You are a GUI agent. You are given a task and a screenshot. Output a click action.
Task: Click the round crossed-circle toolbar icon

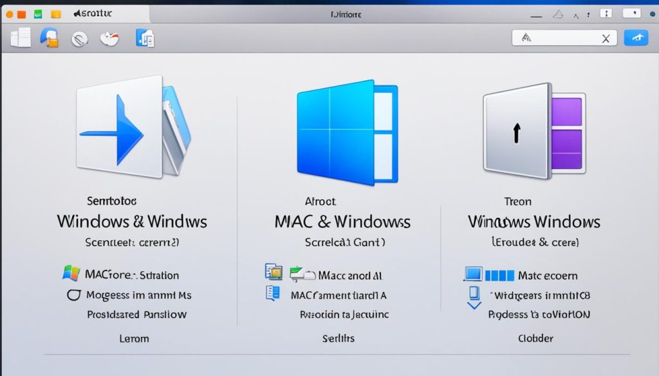pyautogui.click(x=79, y=39)
